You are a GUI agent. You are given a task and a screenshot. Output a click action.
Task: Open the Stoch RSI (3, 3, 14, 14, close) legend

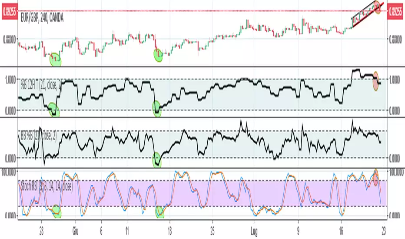46,185
